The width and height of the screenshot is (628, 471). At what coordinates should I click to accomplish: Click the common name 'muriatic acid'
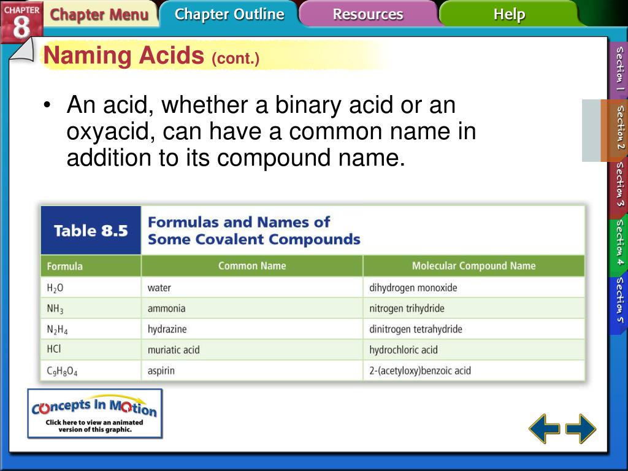coord(174,350)
